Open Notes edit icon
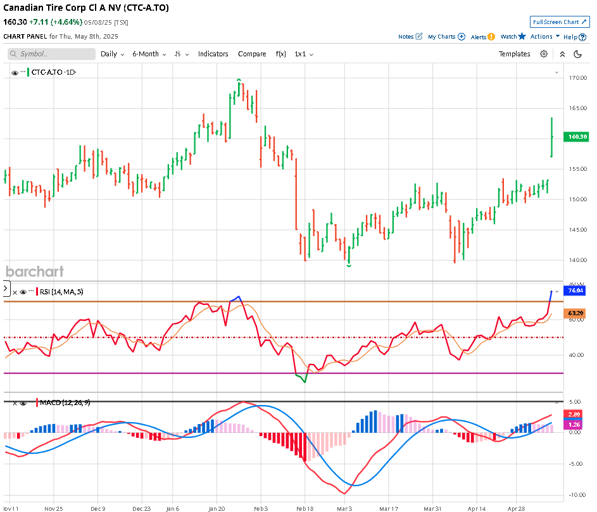 (419, 37)
